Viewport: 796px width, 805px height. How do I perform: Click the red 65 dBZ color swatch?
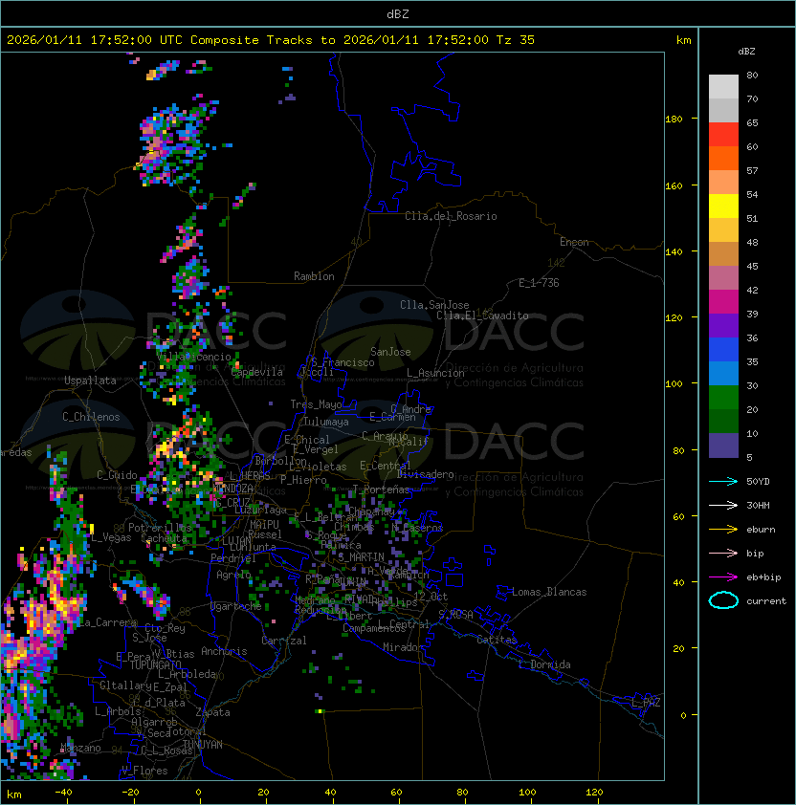pyautogui.click(x=723, y=134)
